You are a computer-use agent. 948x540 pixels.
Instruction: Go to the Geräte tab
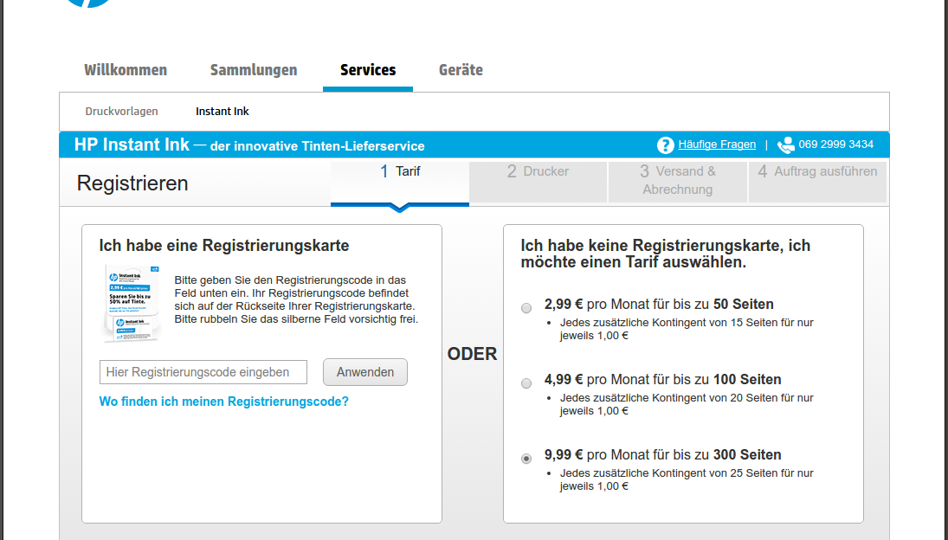[x=461, y=70]
